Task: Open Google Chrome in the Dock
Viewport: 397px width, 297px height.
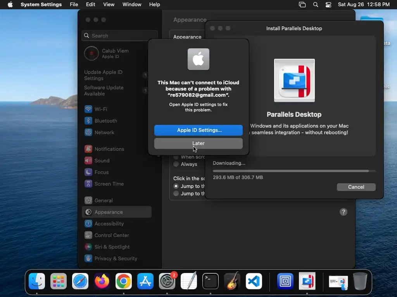Action: [x=124, y=281]
